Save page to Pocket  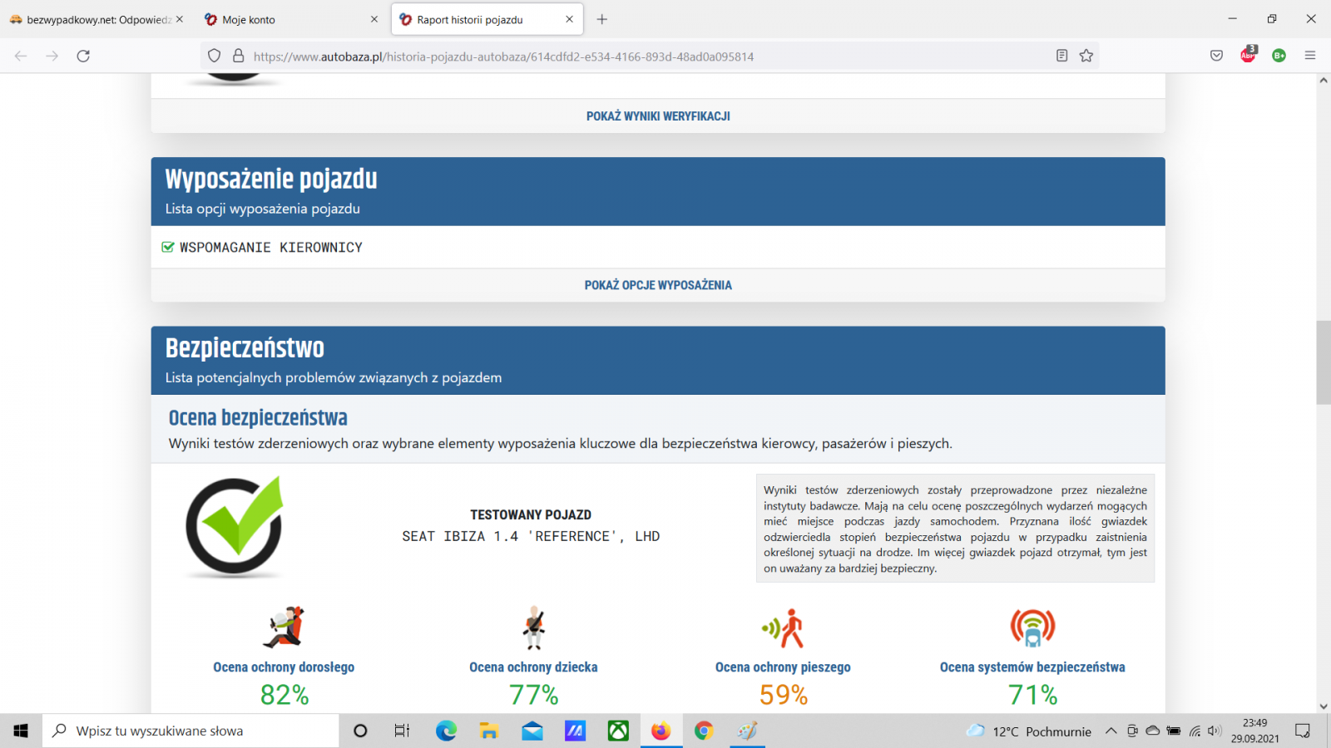pos(1216,56)
